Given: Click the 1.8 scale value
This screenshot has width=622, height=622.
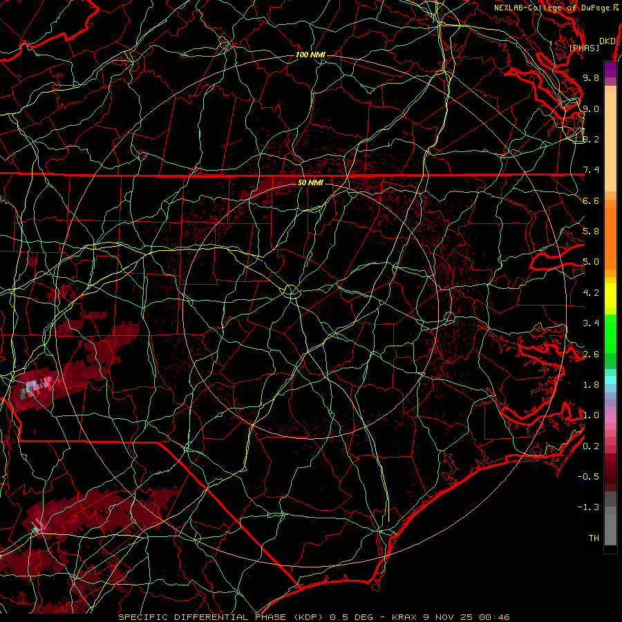Looking at the screenshot, I should pyautogui.click(x=591, y=385).
